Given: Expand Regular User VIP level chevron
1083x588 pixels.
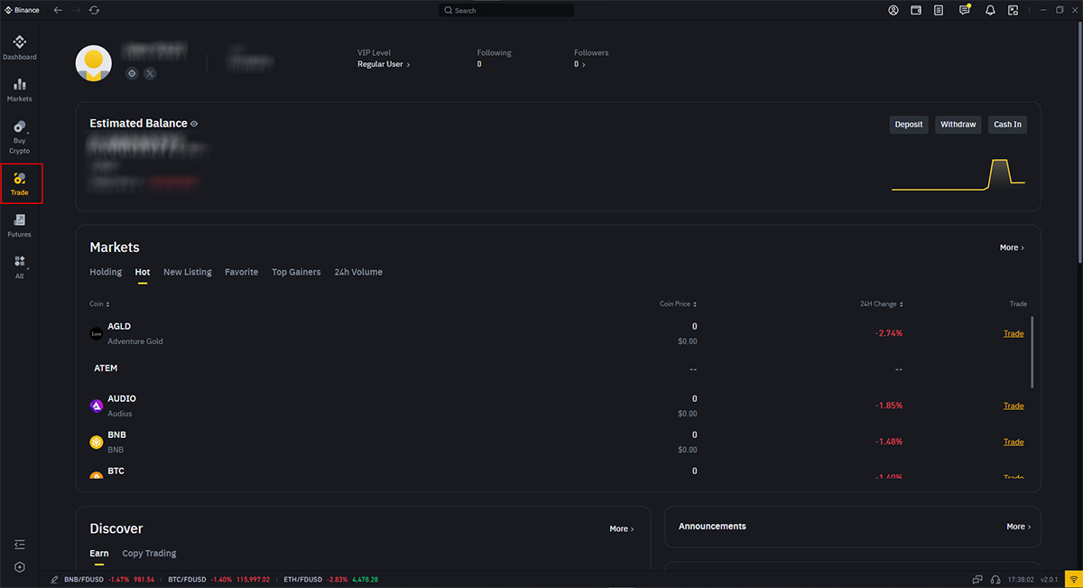Looking at the screenshot, I should [x=408, y=65].
